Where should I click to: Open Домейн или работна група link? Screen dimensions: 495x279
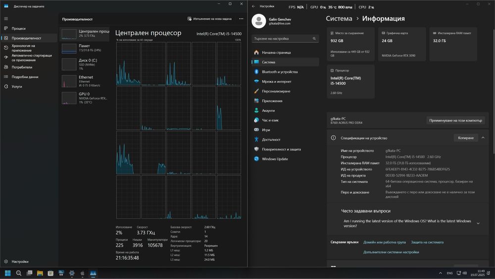pyautogui.click(x=385, y=242)
